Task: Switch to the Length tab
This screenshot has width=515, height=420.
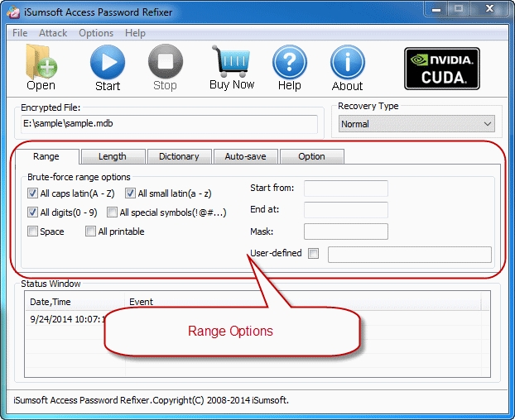Action: pyautogui.click(x=113, y=156)
